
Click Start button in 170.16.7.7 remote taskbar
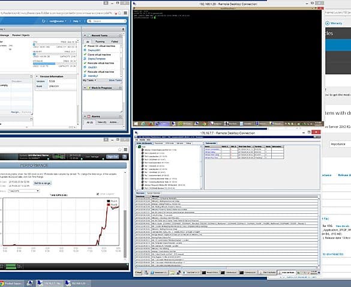point(139,273)
